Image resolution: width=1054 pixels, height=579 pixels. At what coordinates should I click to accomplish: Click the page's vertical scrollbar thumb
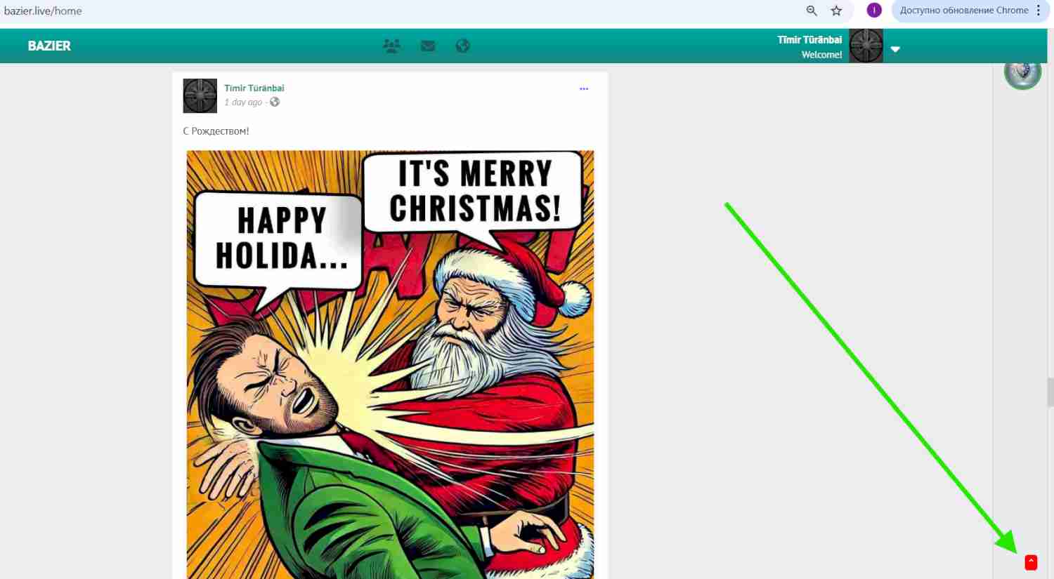tap(1050, 392)
